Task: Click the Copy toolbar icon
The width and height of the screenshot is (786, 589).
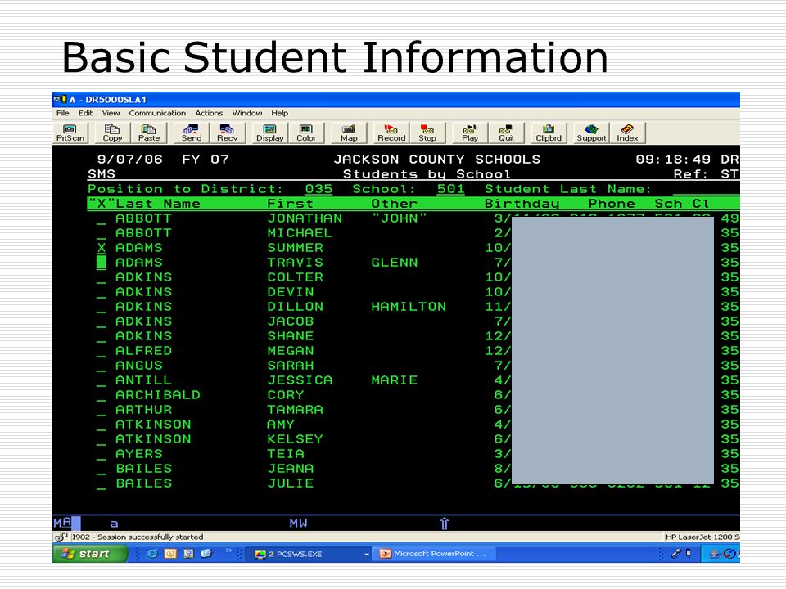Action: [x=112, y=133]
